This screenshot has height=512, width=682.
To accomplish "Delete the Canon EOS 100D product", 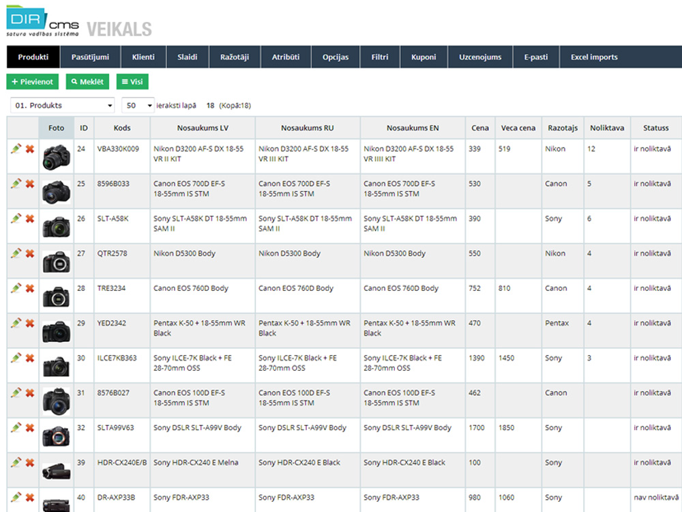I will pyautogui.click(x=29, y=393).
